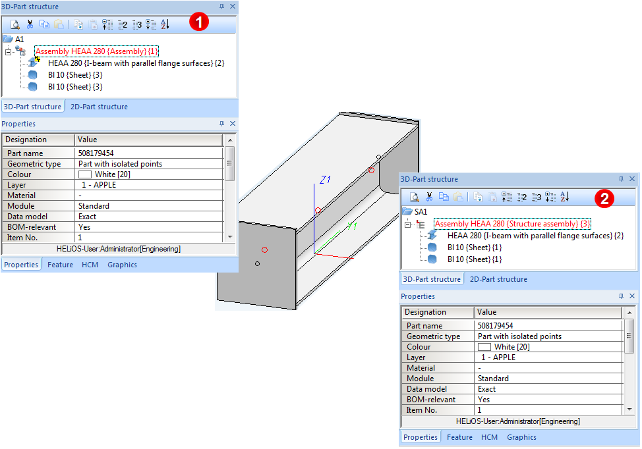Expand to level 2 icon in SA1 panel
Image resolution: width=642 pixels, height=449 pixels.
tap(522, 197)
